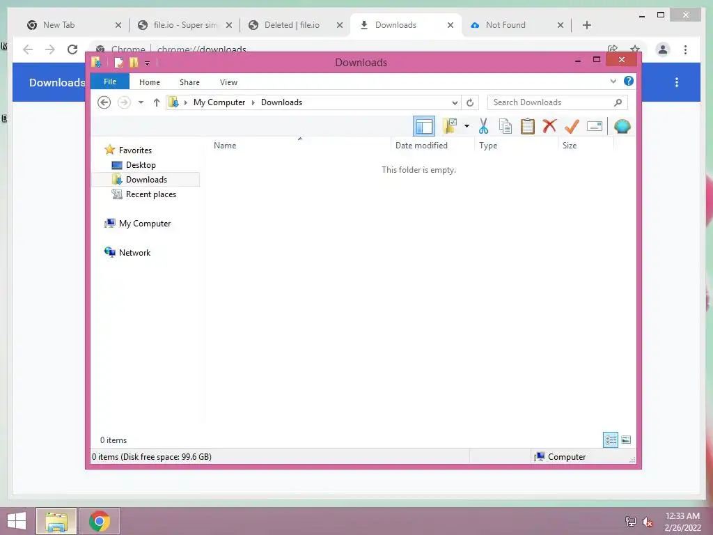Open address bar history dropdown
The height and width of the screenshot is (535, 713).
coord(455,103)
